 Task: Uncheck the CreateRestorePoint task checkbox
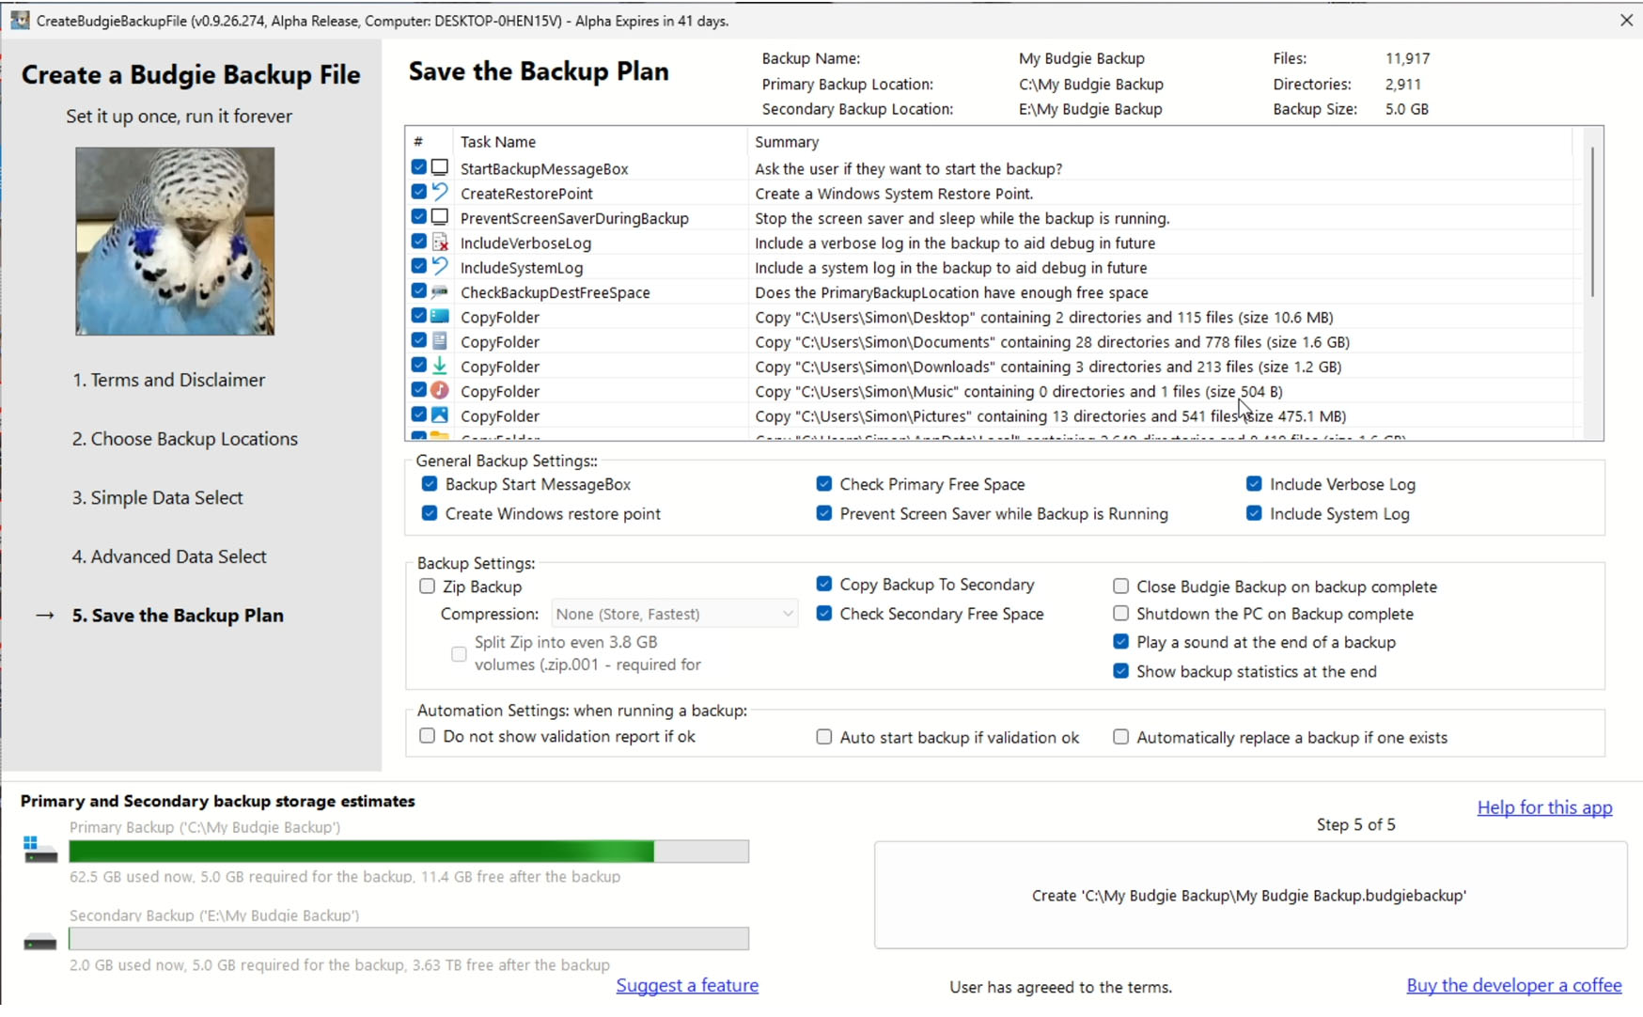(x=418, y=192)
